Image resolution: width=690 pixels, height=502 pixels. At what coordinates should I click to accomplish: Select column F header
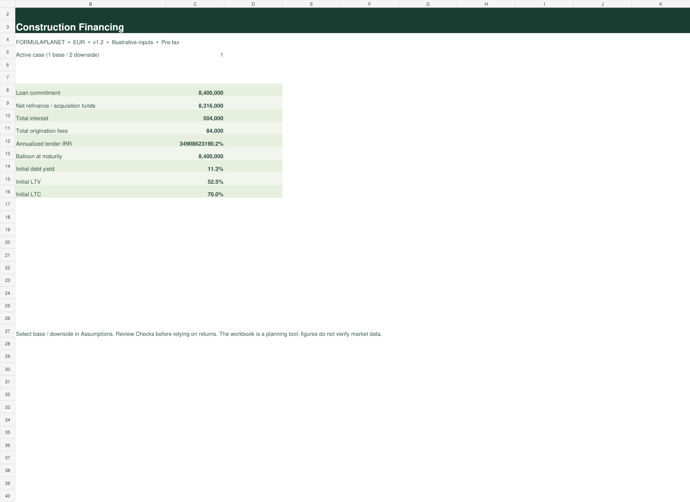[x=370, y=4]
